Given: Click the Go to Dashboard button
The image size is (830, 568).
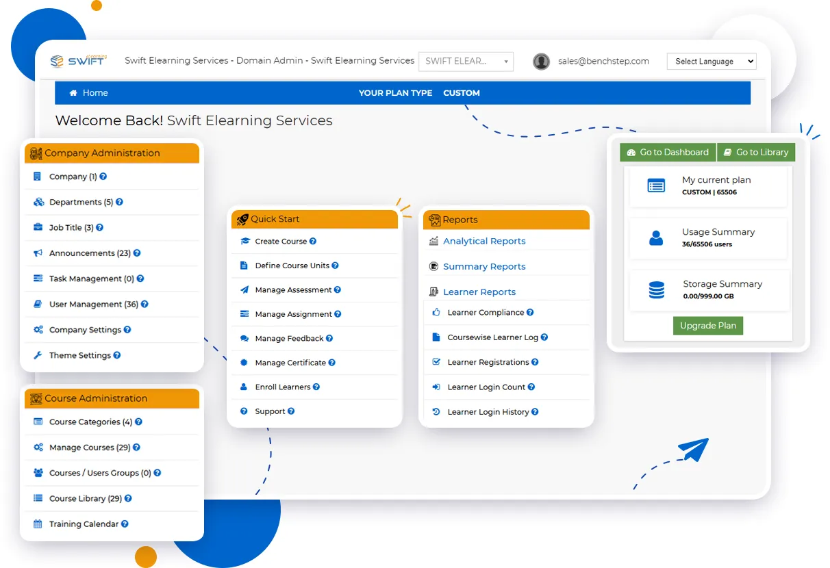Looking at the screenshot, I should coord(668,152).
